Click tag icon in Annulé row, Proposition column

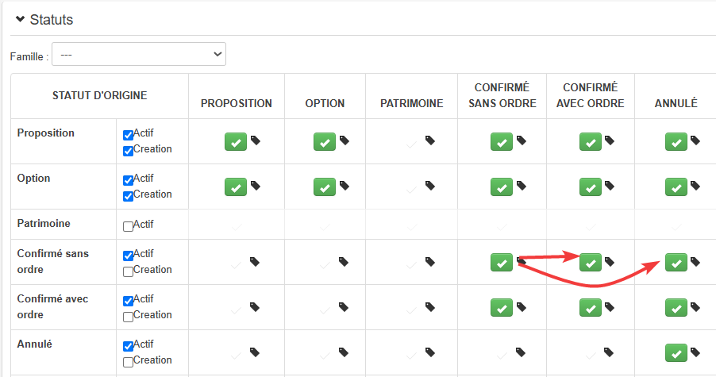(255, 352)
